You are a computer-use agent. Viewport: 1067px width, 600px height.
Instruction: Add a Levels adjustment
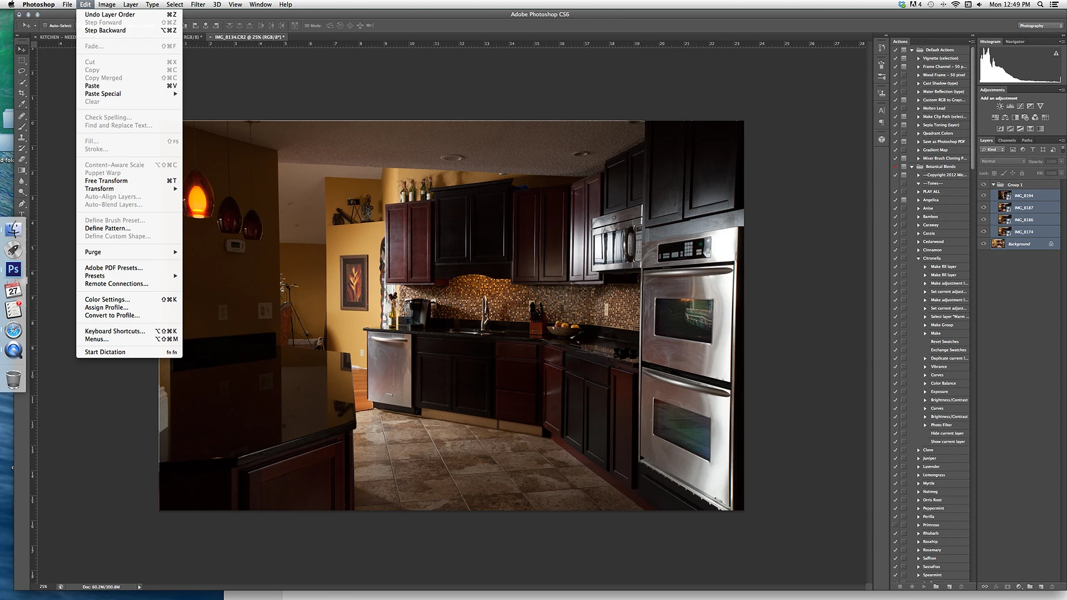[x=1010, y=106]
